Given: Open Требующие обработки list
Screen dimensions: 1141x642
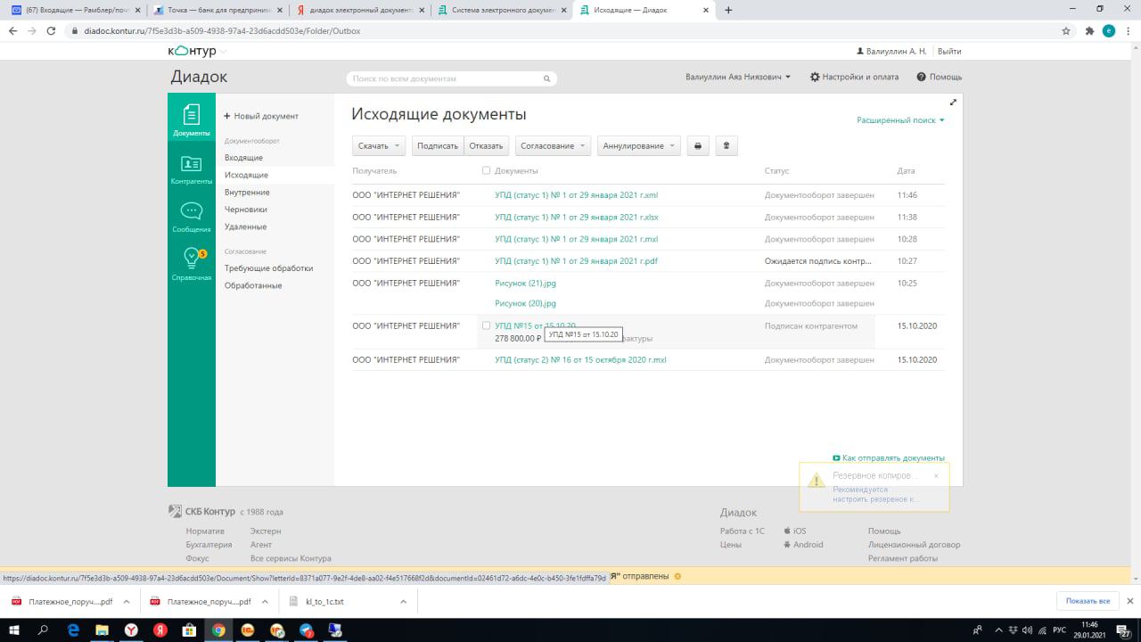Looking at the screenshot, I should pyautogui.click(x=268, y=268).
